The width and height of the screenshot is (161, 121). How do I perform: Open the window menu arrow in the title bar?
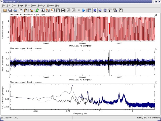[x=2, y=2]
